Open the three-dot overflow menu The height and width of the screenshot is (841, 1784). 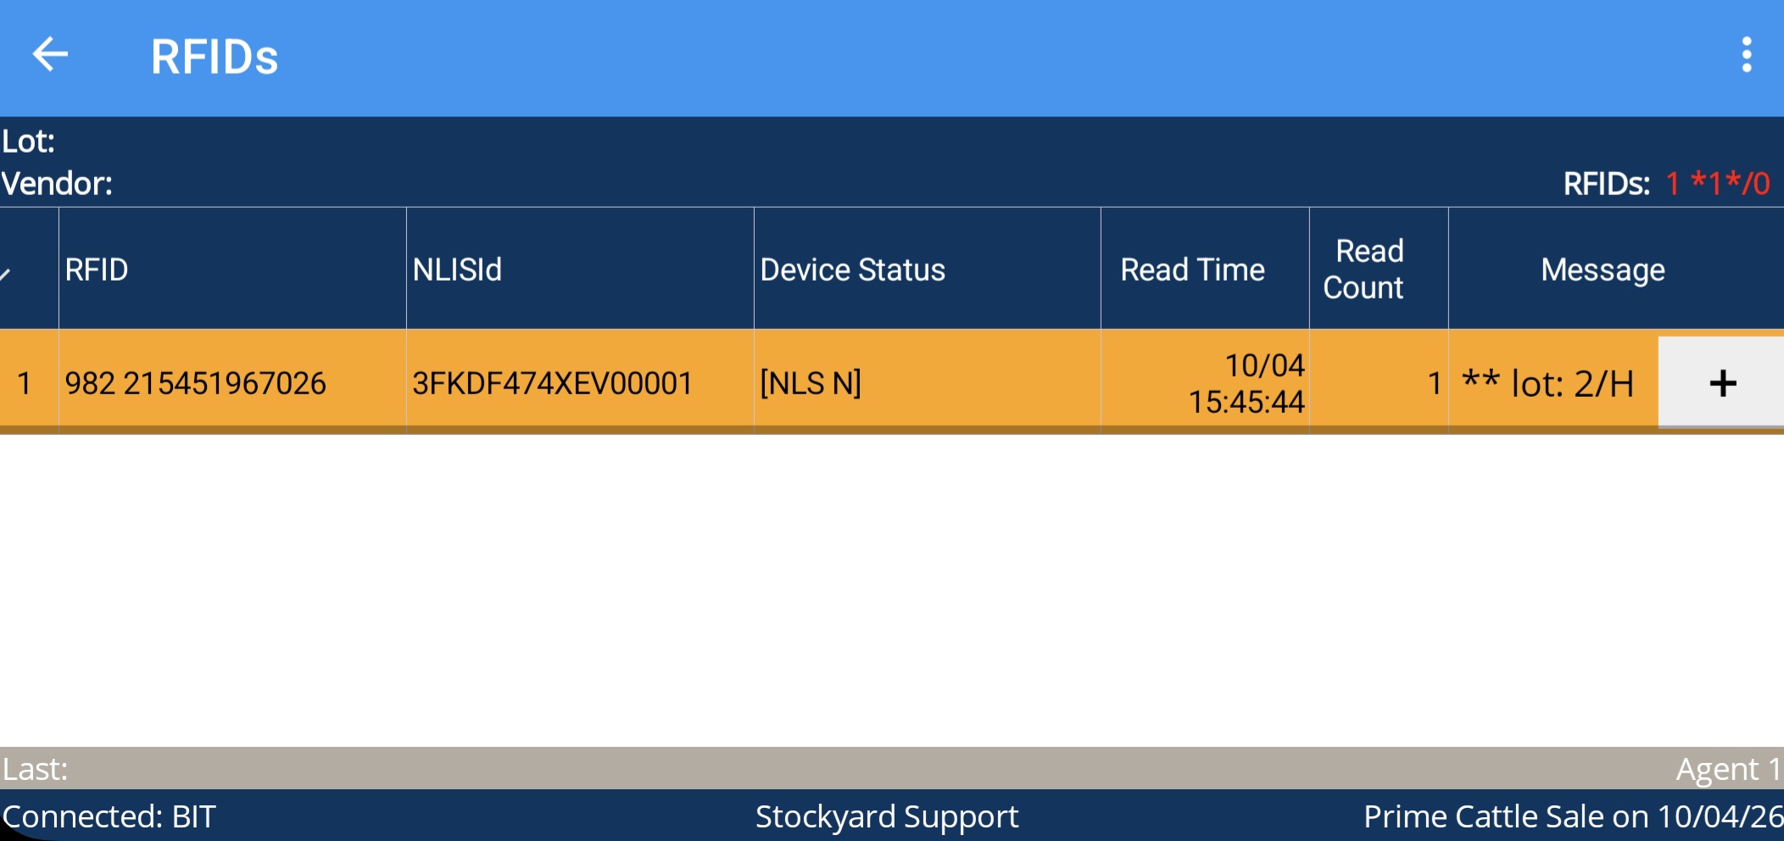1746,55
